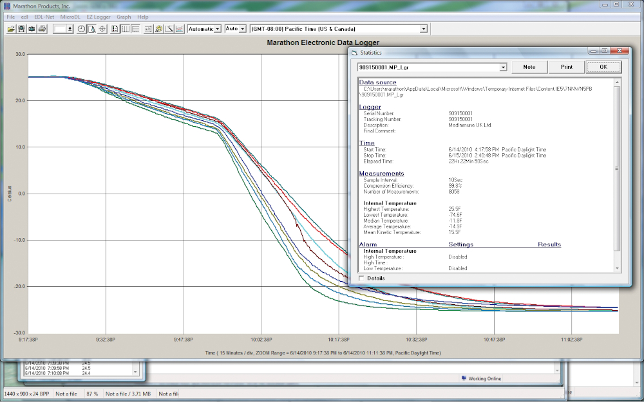Viewport: 644px width, 402px height.
Task: Open the edl menu
Action: pos(24,17)
